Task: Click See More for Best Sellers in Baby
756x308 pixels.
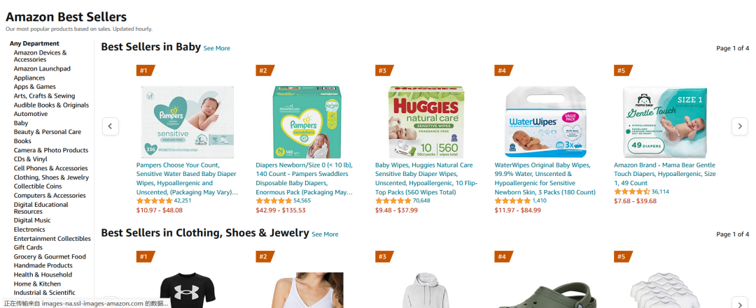Action: pos(216,48)
